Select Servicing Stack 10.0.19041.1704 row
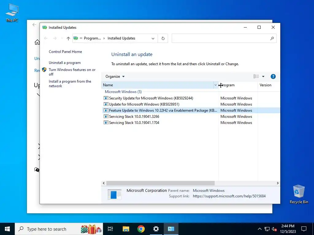 tap(191, 123)
